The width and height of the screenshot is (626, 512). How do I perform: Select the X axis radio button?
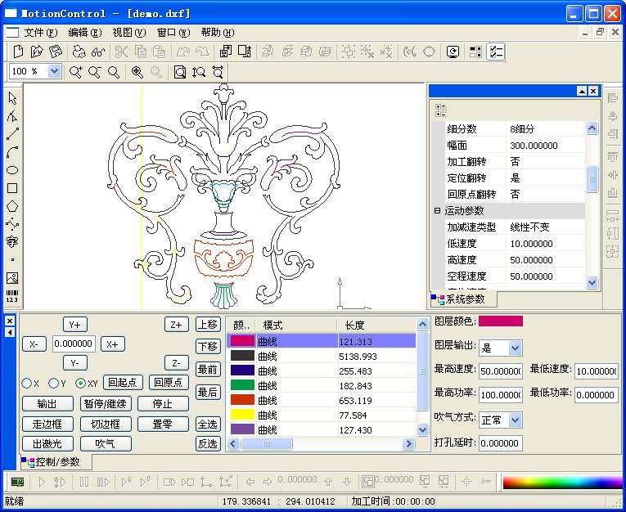pyautogui.click(x=27, y=383)
